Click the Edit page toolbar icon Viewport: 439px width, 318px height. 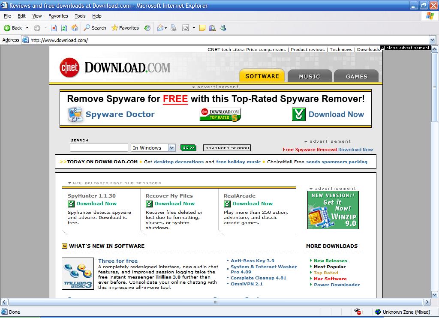click(186, 28)
